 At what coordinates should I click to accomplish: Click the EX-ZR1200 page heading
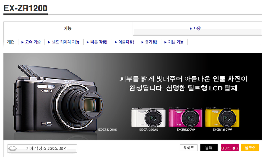pyautogui.click(x=25, y=8)
